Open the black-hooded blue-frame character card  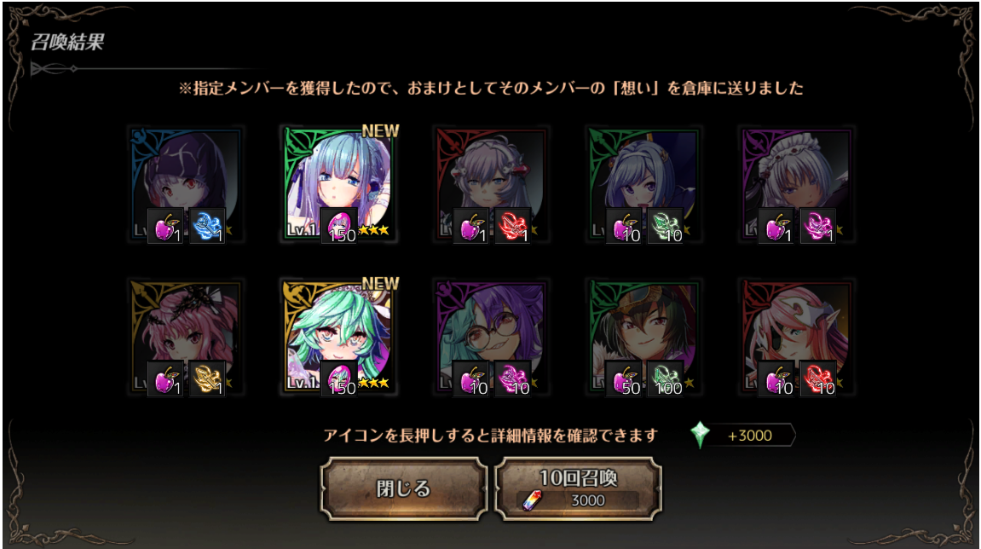(x=185, y=184)
